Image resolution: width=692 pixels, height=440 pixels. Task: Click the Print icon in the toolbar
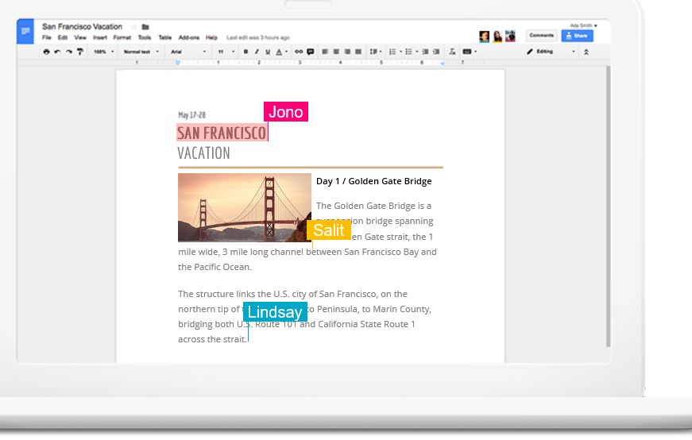pos(46,52)
